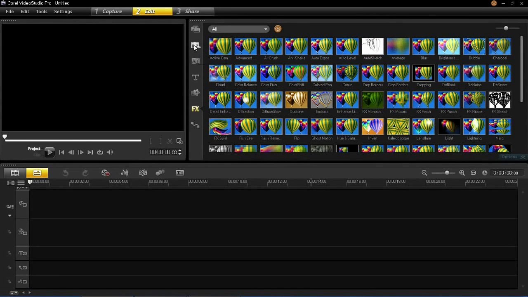This screenshot has height=297, width=528.
Task: Switch to Storyboard View
Action: click(15, 173)
